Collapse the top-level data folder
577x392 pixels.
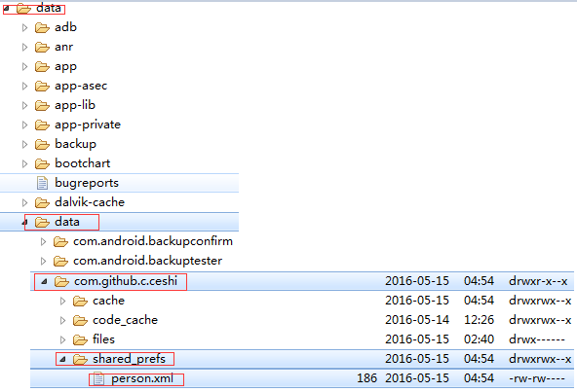[x=6, y=8]
